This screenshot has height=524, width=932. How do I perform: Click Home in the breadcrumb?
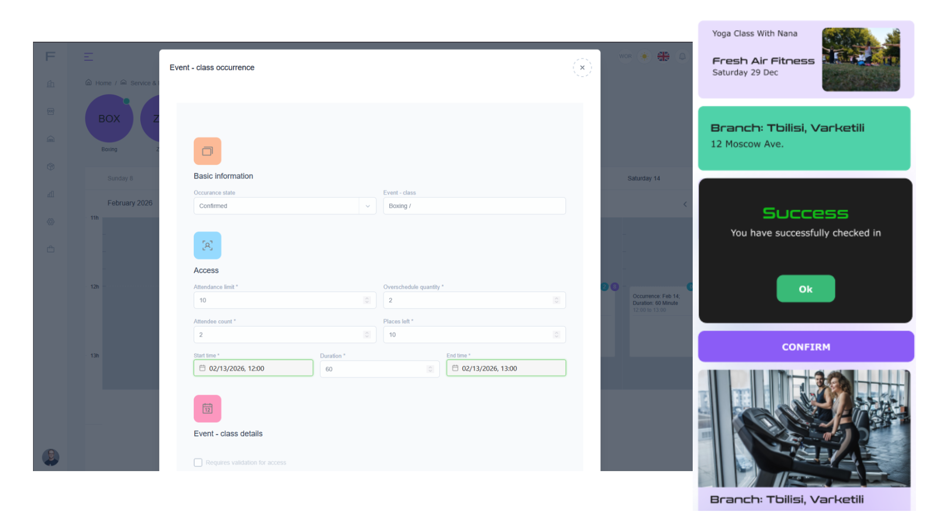tap(103, 83)
